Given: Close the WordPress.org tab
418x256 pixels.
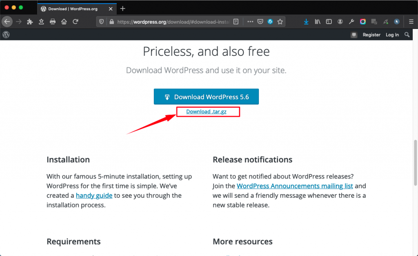Looking at the screenshot, I should coord(111,9).
